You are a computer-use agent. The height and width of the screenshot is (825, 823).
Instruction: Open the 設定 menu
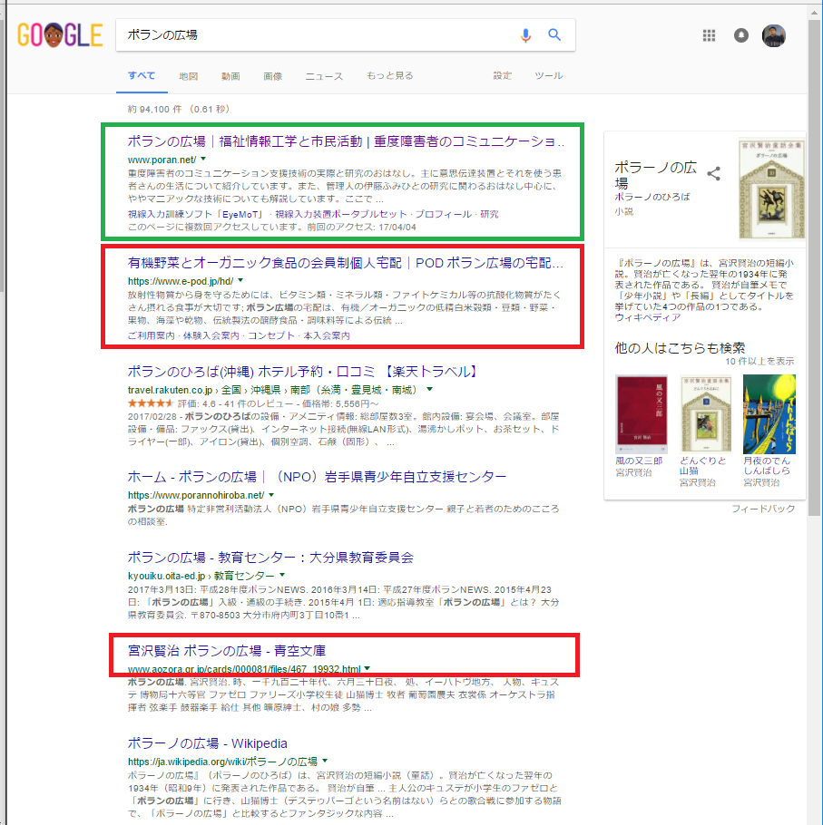pyautogui.click(x=503, y=76)
